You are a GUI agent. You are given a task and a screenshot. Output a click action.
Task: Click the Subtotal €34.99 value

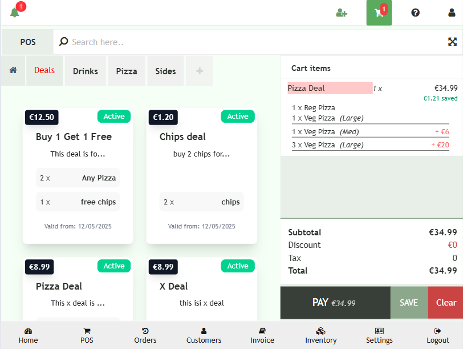point(443,232)
